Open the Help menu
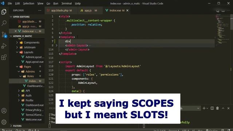Image resolution: width=233 pixels, height=131 pixels. click(78, 3)
